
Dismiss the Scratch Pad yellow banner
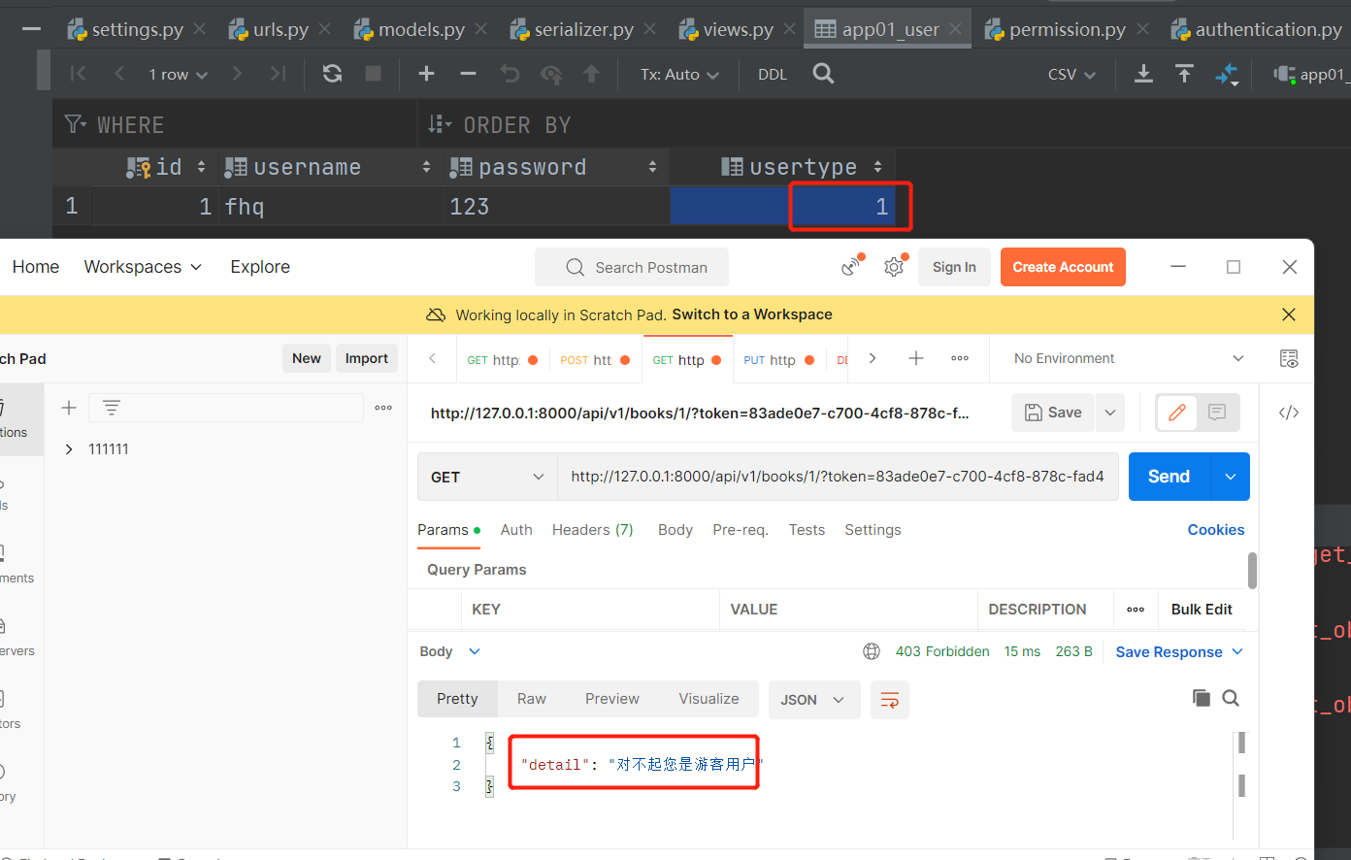(1289, 314)
